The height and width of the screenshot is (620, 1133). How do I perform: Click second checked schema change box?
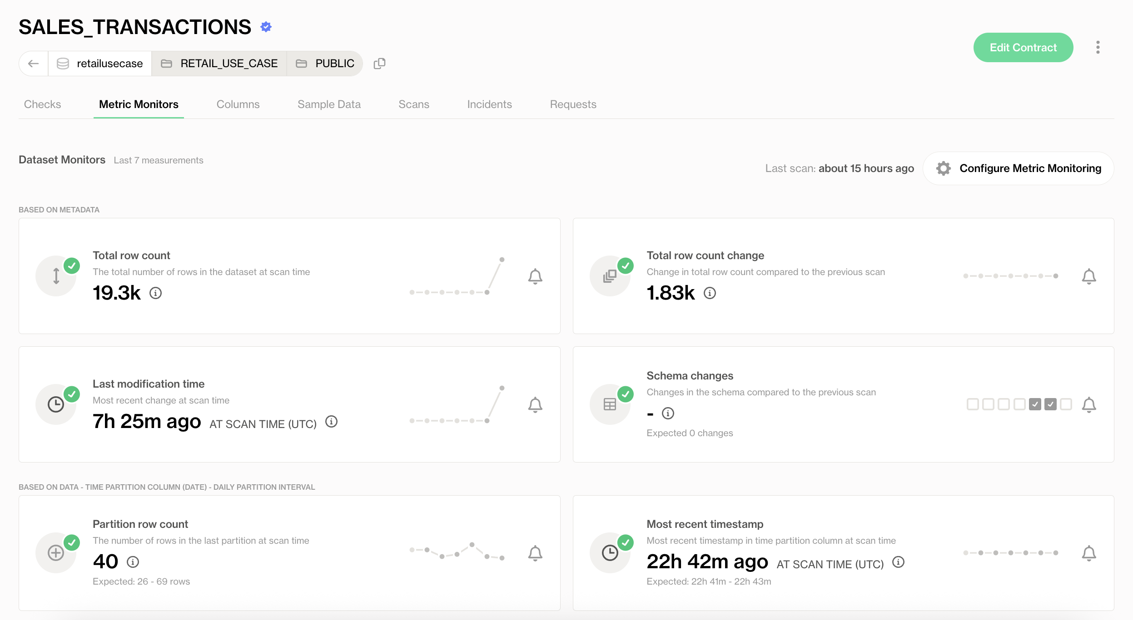click(1050, 404)
